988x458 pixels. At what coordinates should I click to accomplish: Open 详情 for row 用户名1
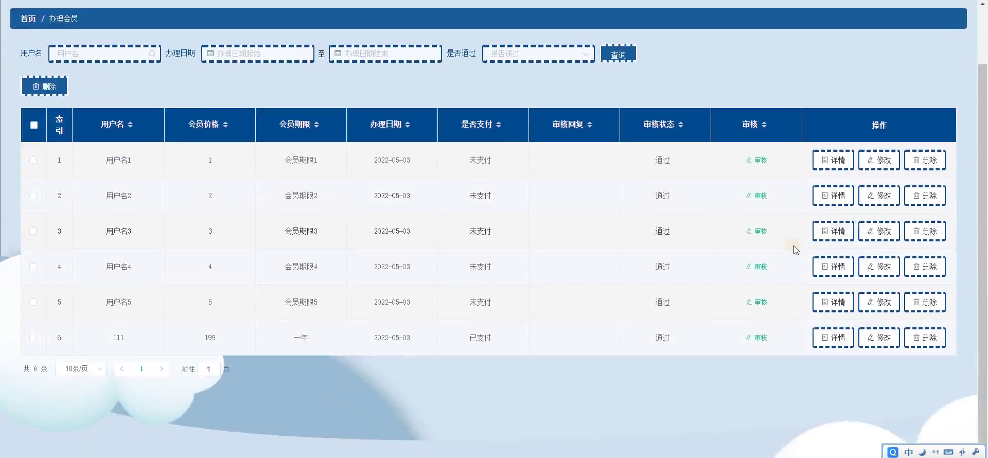tap(833, 160)
